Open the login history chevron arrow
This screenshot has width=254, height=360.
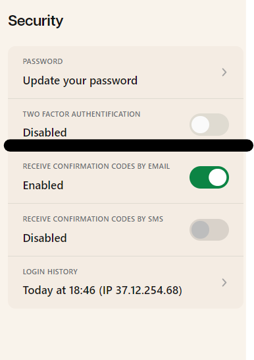coord(224,282)
